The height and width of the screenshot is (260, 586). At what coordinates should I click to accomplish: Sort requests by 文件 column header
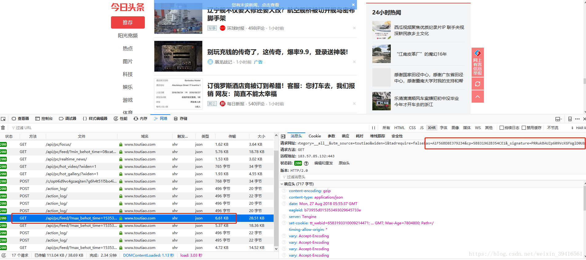81,136
